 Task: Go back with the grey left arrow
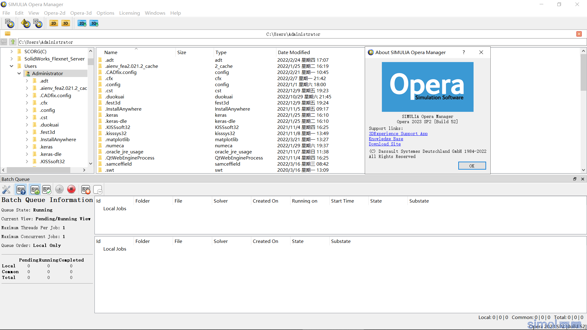pos(4,42)
